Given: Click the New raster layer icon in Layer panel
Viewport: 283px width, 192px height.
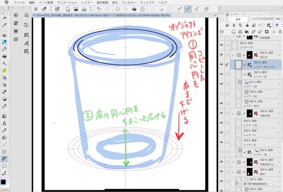Looking at the screenshot, I should click(233, 32).
